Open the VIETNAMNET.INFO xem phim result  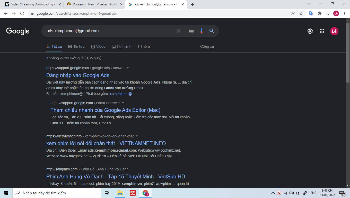106,143
